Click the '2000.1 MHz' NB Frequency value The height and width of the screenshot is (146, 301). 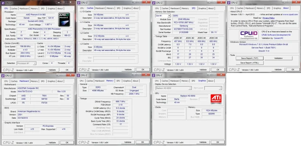click(134, 94)
